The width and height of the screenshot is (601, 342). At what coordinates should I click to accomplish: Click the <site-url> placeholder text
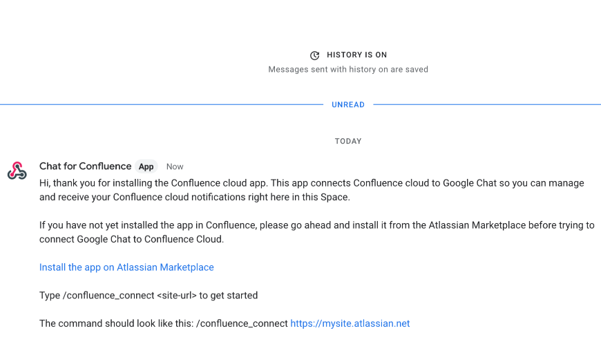tap(177, 296)
